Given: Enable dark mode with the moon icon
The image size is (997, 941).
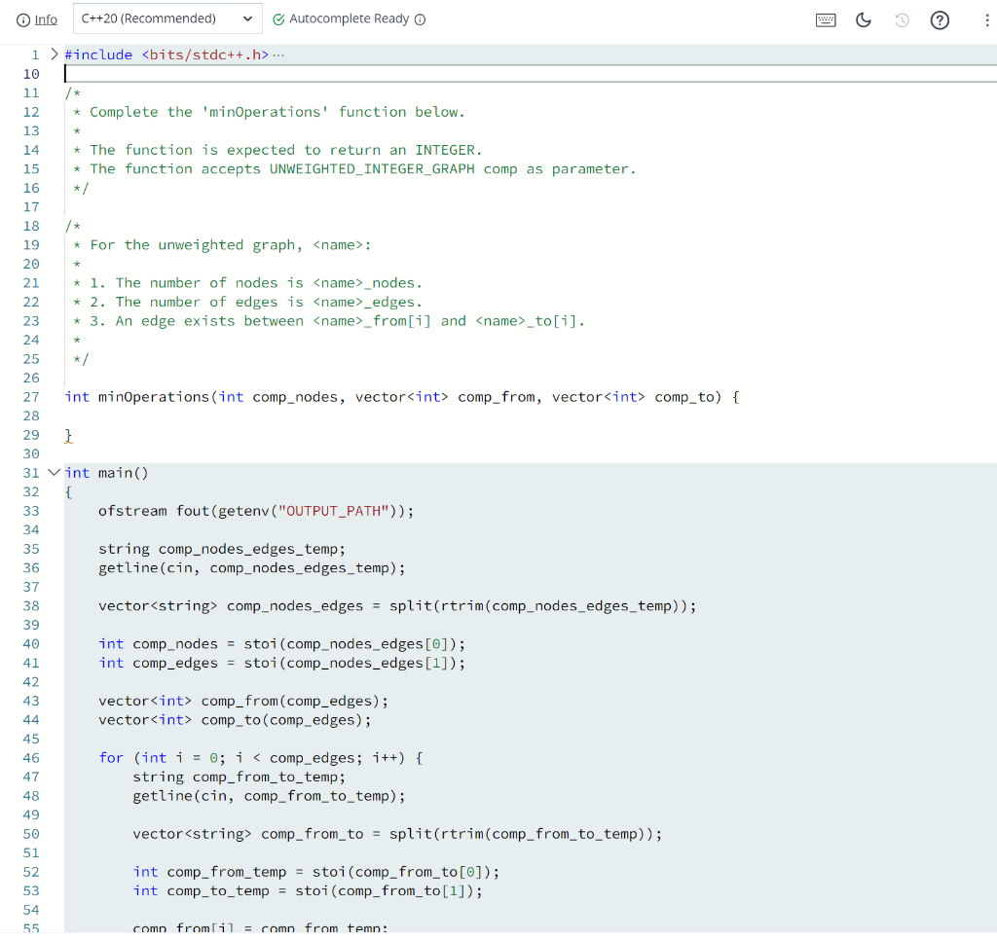Looking at the screenshot, I should pyautogui.click(x=864, y=18).
